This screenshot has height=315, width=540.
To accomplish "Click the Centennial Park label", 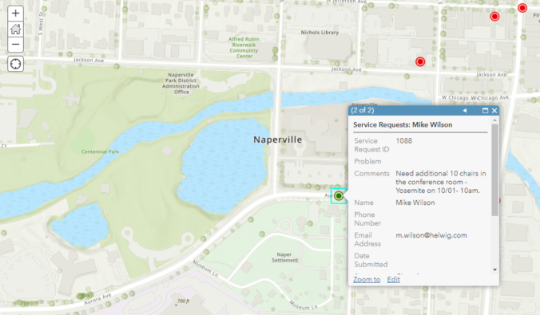I will (x=100, y=152).
